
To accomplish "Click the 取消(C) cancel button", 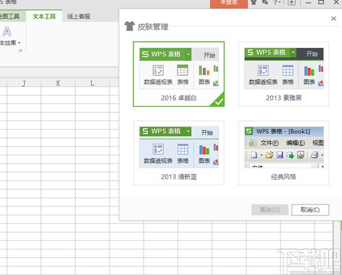I will (x=310, y=209).
